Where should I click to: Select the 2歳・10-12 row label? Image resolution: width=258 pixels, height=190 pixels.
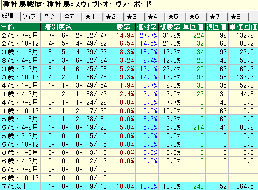pos(20,43)
